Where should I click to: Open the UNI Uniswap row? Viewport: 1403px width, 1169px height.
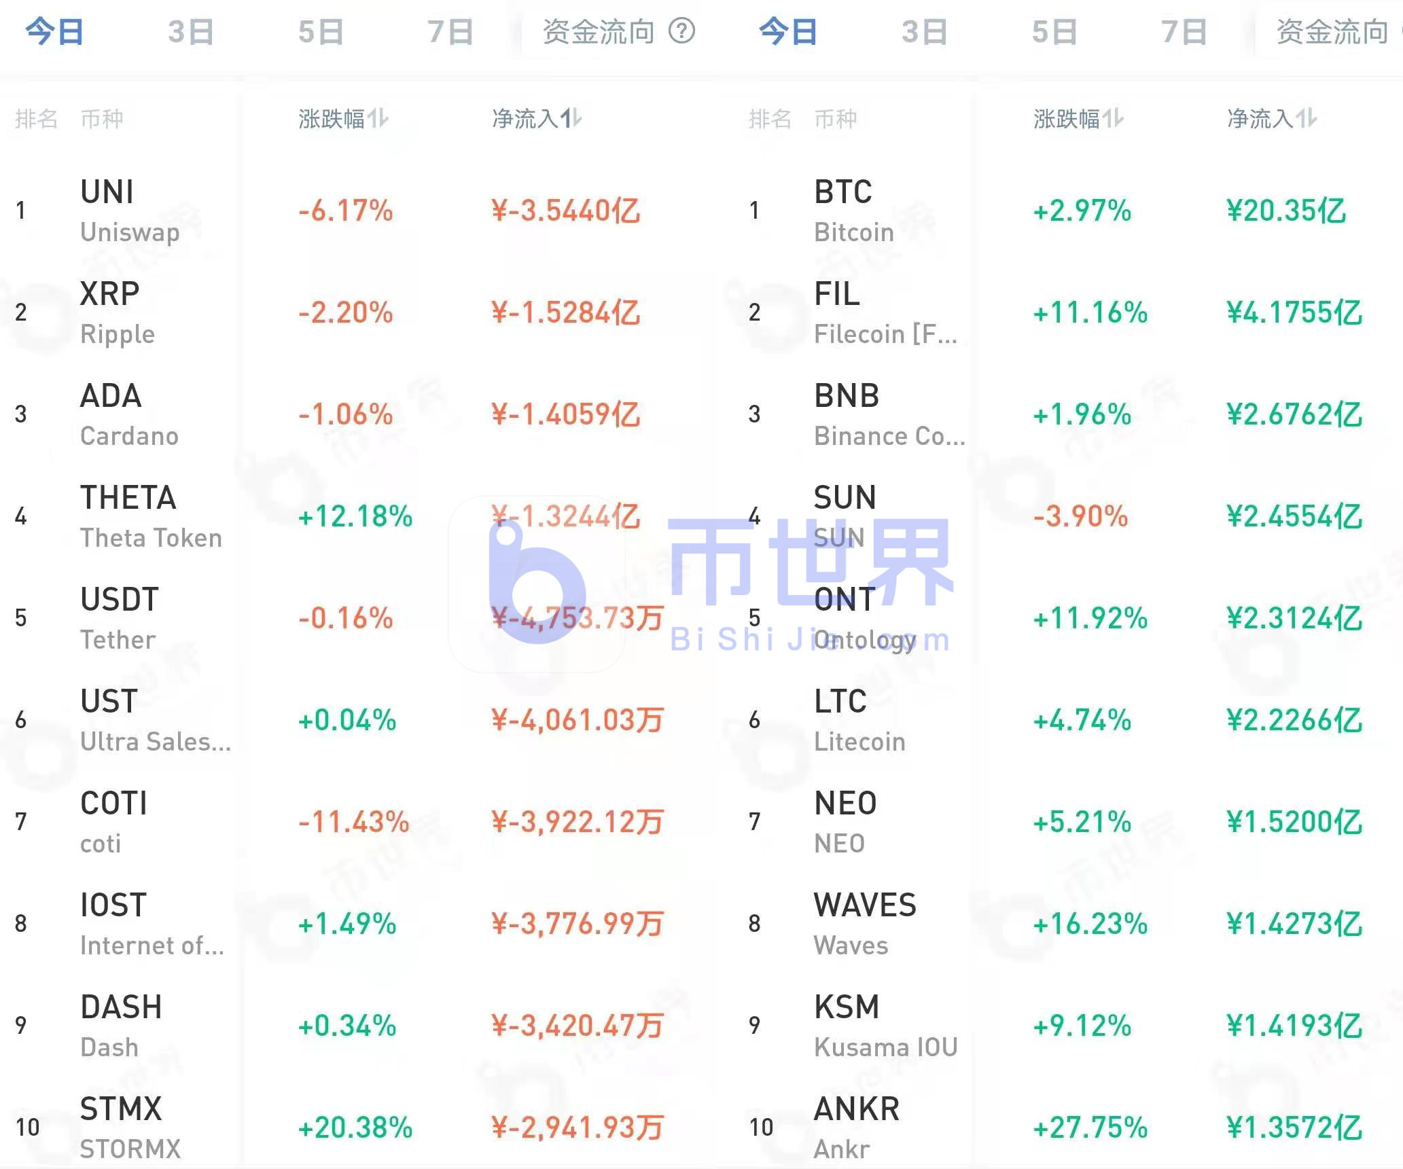(x=129, y=211)
